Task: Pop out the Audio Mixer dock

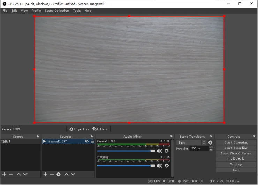Action: tap(171, 136)
